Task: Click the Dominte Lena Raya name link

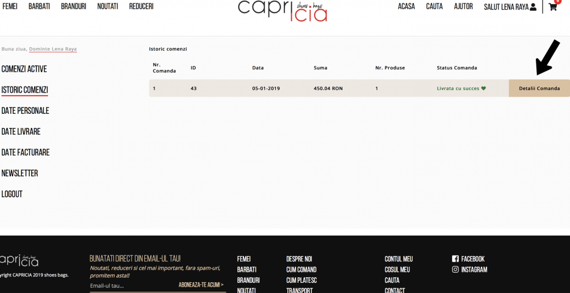Action: click(x=52, y=49)
